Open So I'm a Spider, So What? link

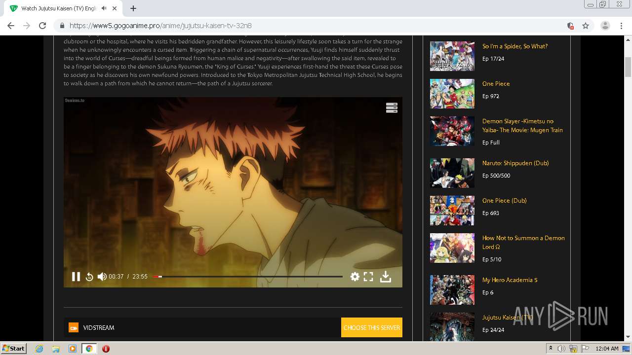coord(515,46)
